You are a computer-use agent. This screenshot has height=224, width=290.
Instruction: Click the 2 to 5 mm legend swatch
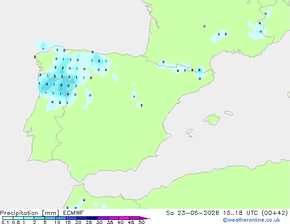tap(39, 218)
